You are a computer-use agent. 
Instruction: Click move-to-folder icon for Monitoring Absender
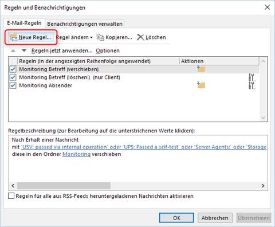coord(201,85)
